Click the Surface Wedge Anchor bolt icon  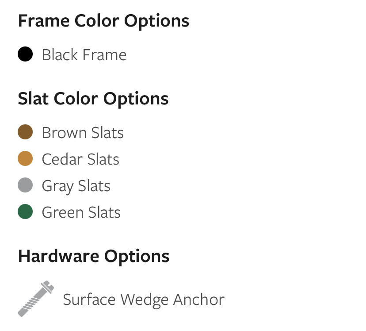pyautogui.click(x=36, y=299)
